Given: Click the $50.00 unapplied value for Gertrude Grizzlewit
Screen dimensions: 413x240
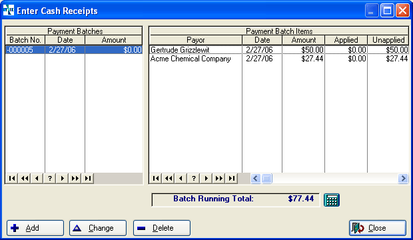Looking at the screenshot, I should [x=397, y=50].
